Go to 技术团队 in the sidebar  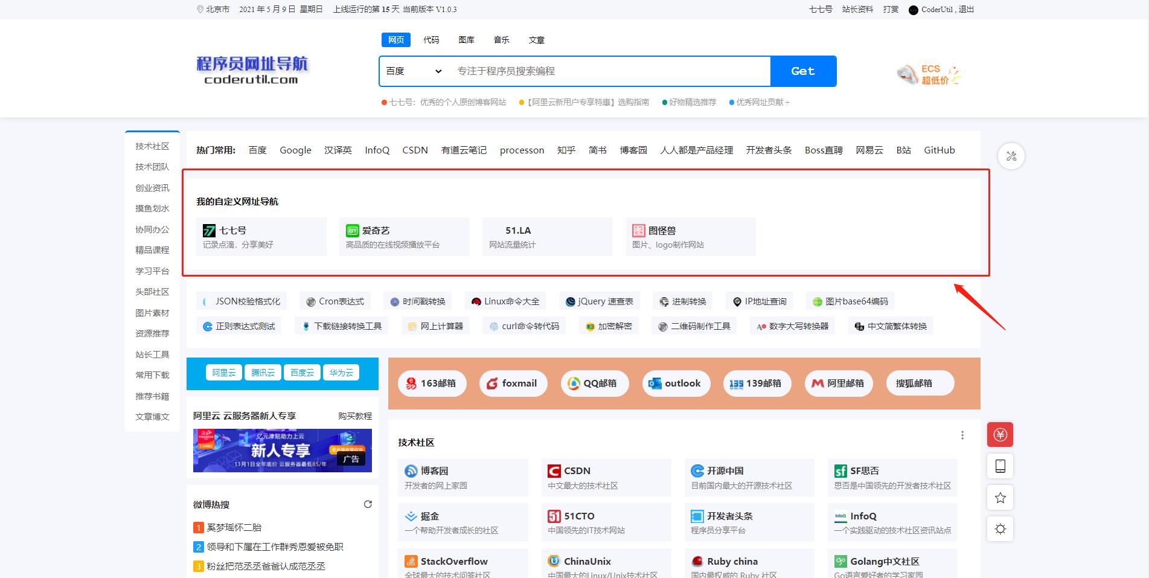point(152,167)
